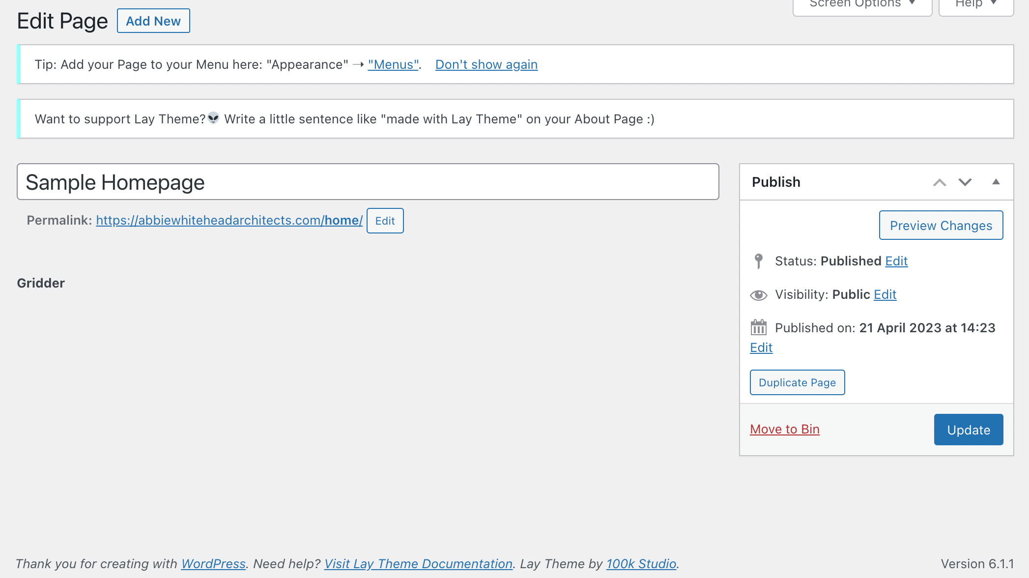Open Screen Options dropdown
This screenshot has height=578, width=1029.
(862, 5)
